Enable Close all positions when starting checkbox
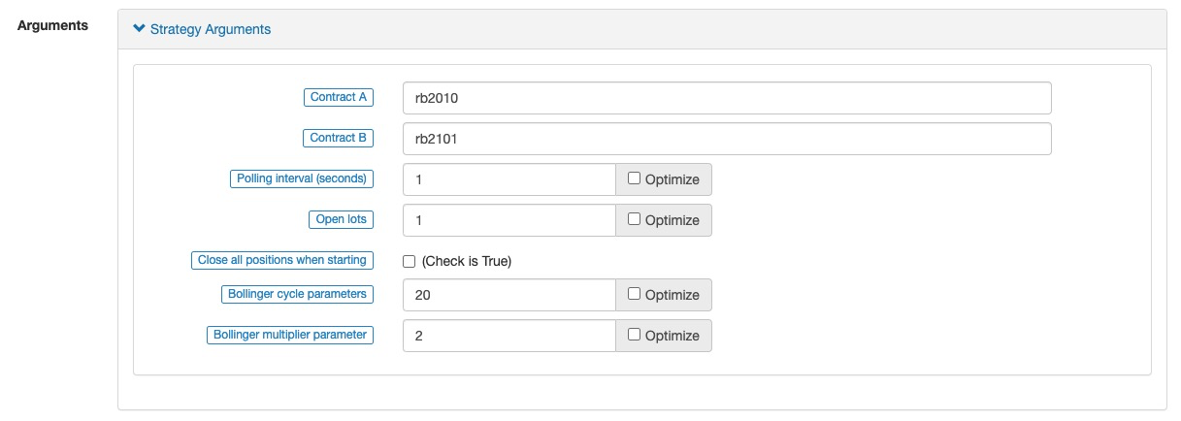 (x=409, y=261)
